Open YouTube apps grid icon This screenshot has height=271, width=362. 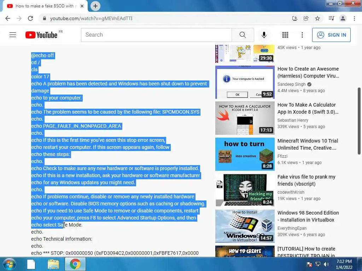pyautogui.click(x=285, y=35)
